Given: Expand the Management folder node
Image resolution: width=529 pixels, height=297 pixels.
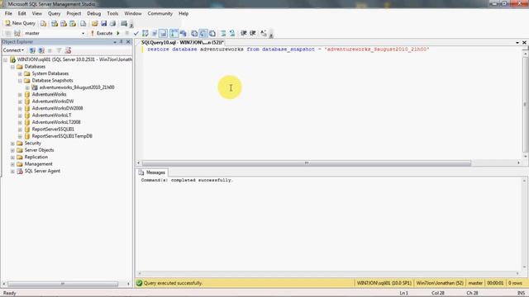Looking at the screenshot, I should tap(12, 164).
